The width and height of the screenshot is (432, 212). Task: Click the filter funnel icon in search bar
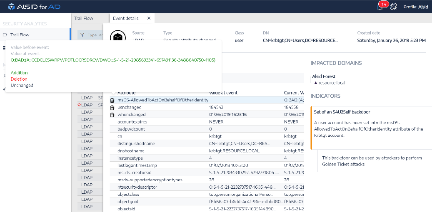[82, 35]
